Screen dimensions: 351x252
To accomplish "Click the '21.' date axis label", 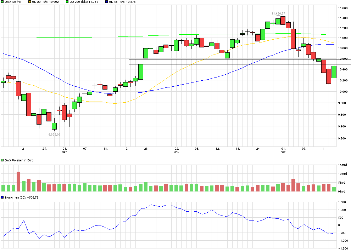I will (x=24, y=149).
